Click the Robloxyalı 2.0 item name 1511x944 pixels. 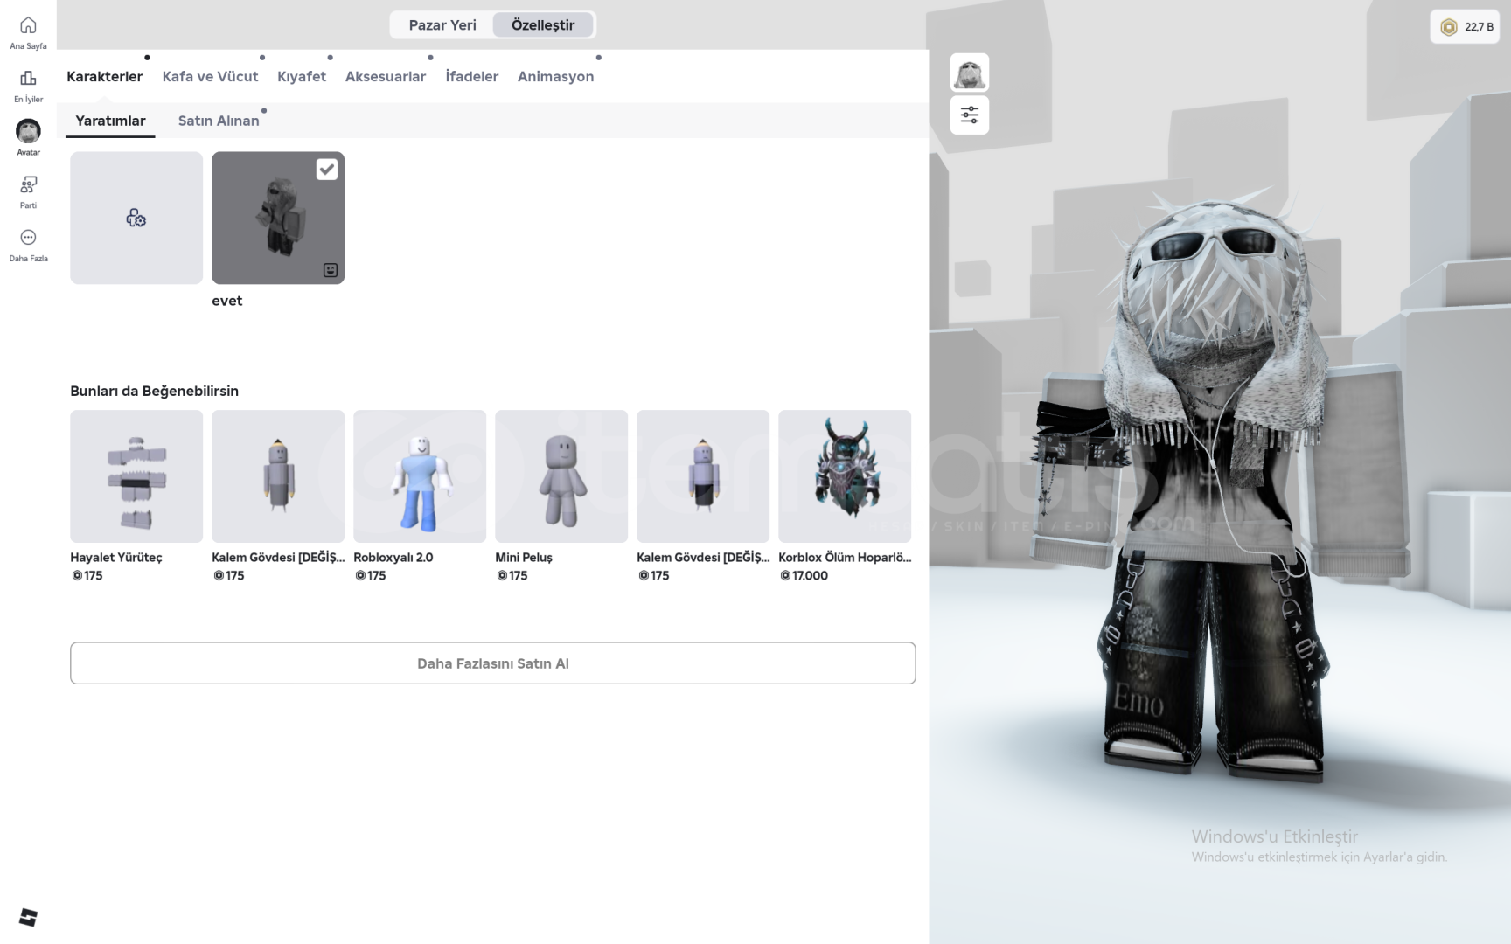(x=393, y=558)
